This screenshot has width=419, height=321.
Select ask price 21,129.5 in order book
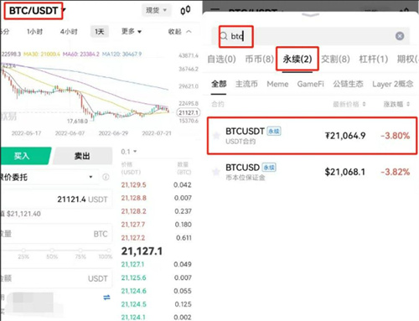click(x=133, y=185)
